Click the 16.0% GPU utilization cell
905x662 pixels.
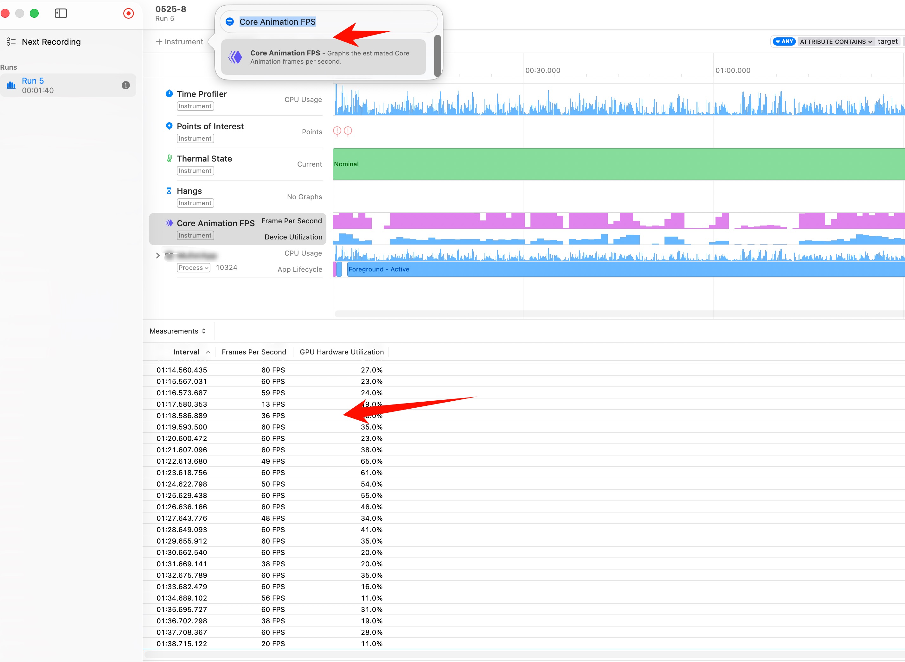(x=372, y=587)
